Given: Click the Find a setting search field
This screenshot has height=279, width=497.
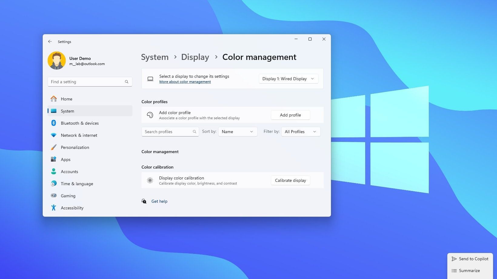Looking at the screenshot, I should (x=90, y=82).
